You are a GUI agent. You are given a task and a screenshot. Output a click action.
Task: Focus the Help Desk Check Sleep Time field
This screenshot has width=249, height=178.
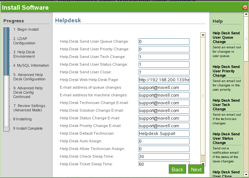pyautogui.click(x=164, y=156)
